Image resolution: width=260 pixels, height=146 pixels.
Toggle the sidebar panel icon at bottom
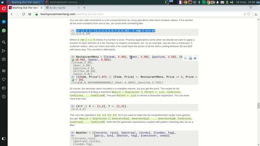pos(4,139)
